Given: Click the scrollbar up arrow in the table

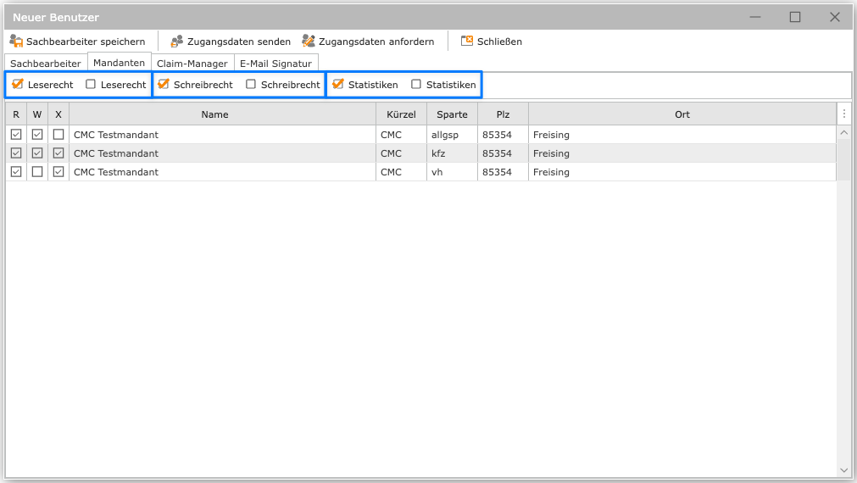Looking at the screenshot, I should click(843, 133).
